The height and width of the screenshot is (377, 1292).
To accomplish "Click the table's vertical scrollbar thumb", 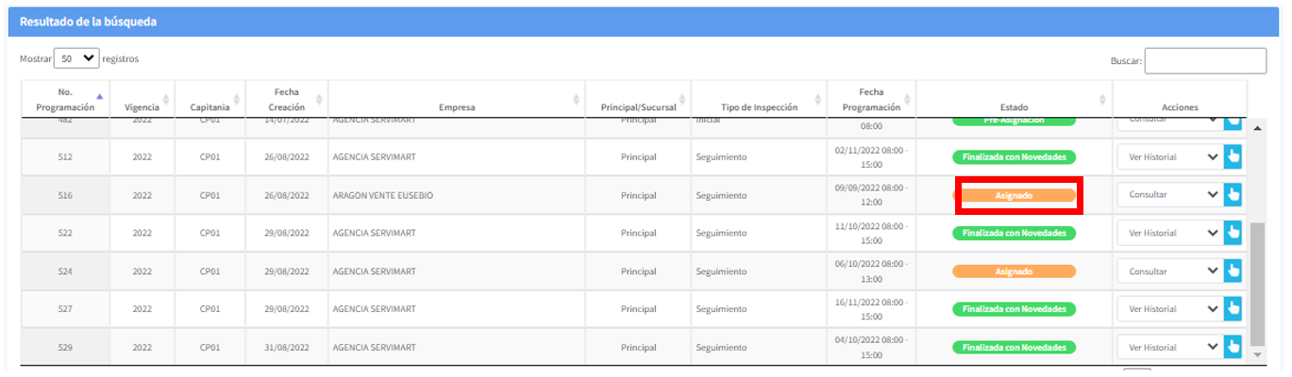I will click(x=1257, y=283).
